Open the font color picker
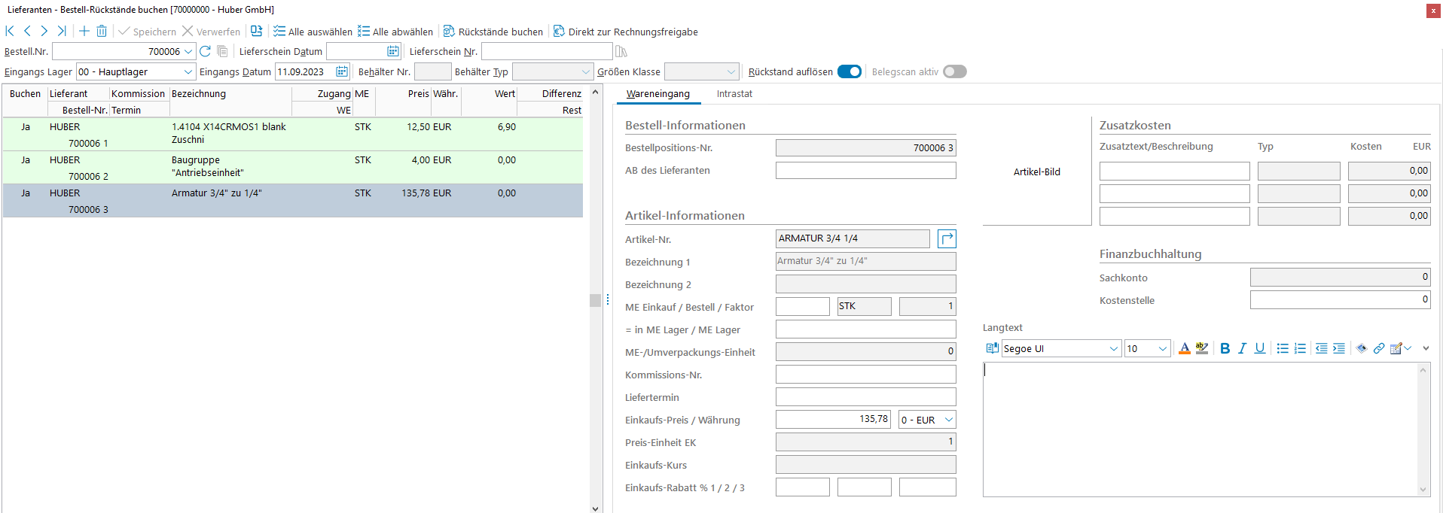This screenshot has height=513, width=1443. click(x=1184, y=348)
